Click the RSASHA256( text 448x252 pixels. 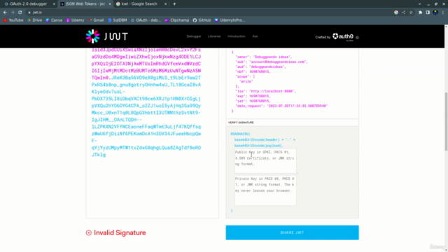coord(240,134)
